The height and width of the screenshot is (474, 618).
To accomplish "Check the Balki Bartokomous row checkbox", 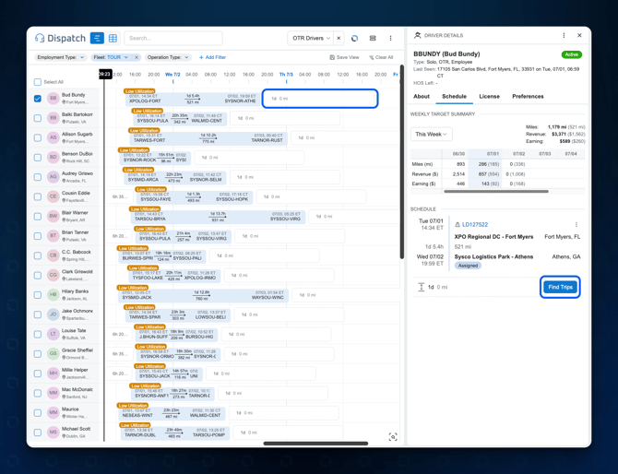I will click(38, 118).
